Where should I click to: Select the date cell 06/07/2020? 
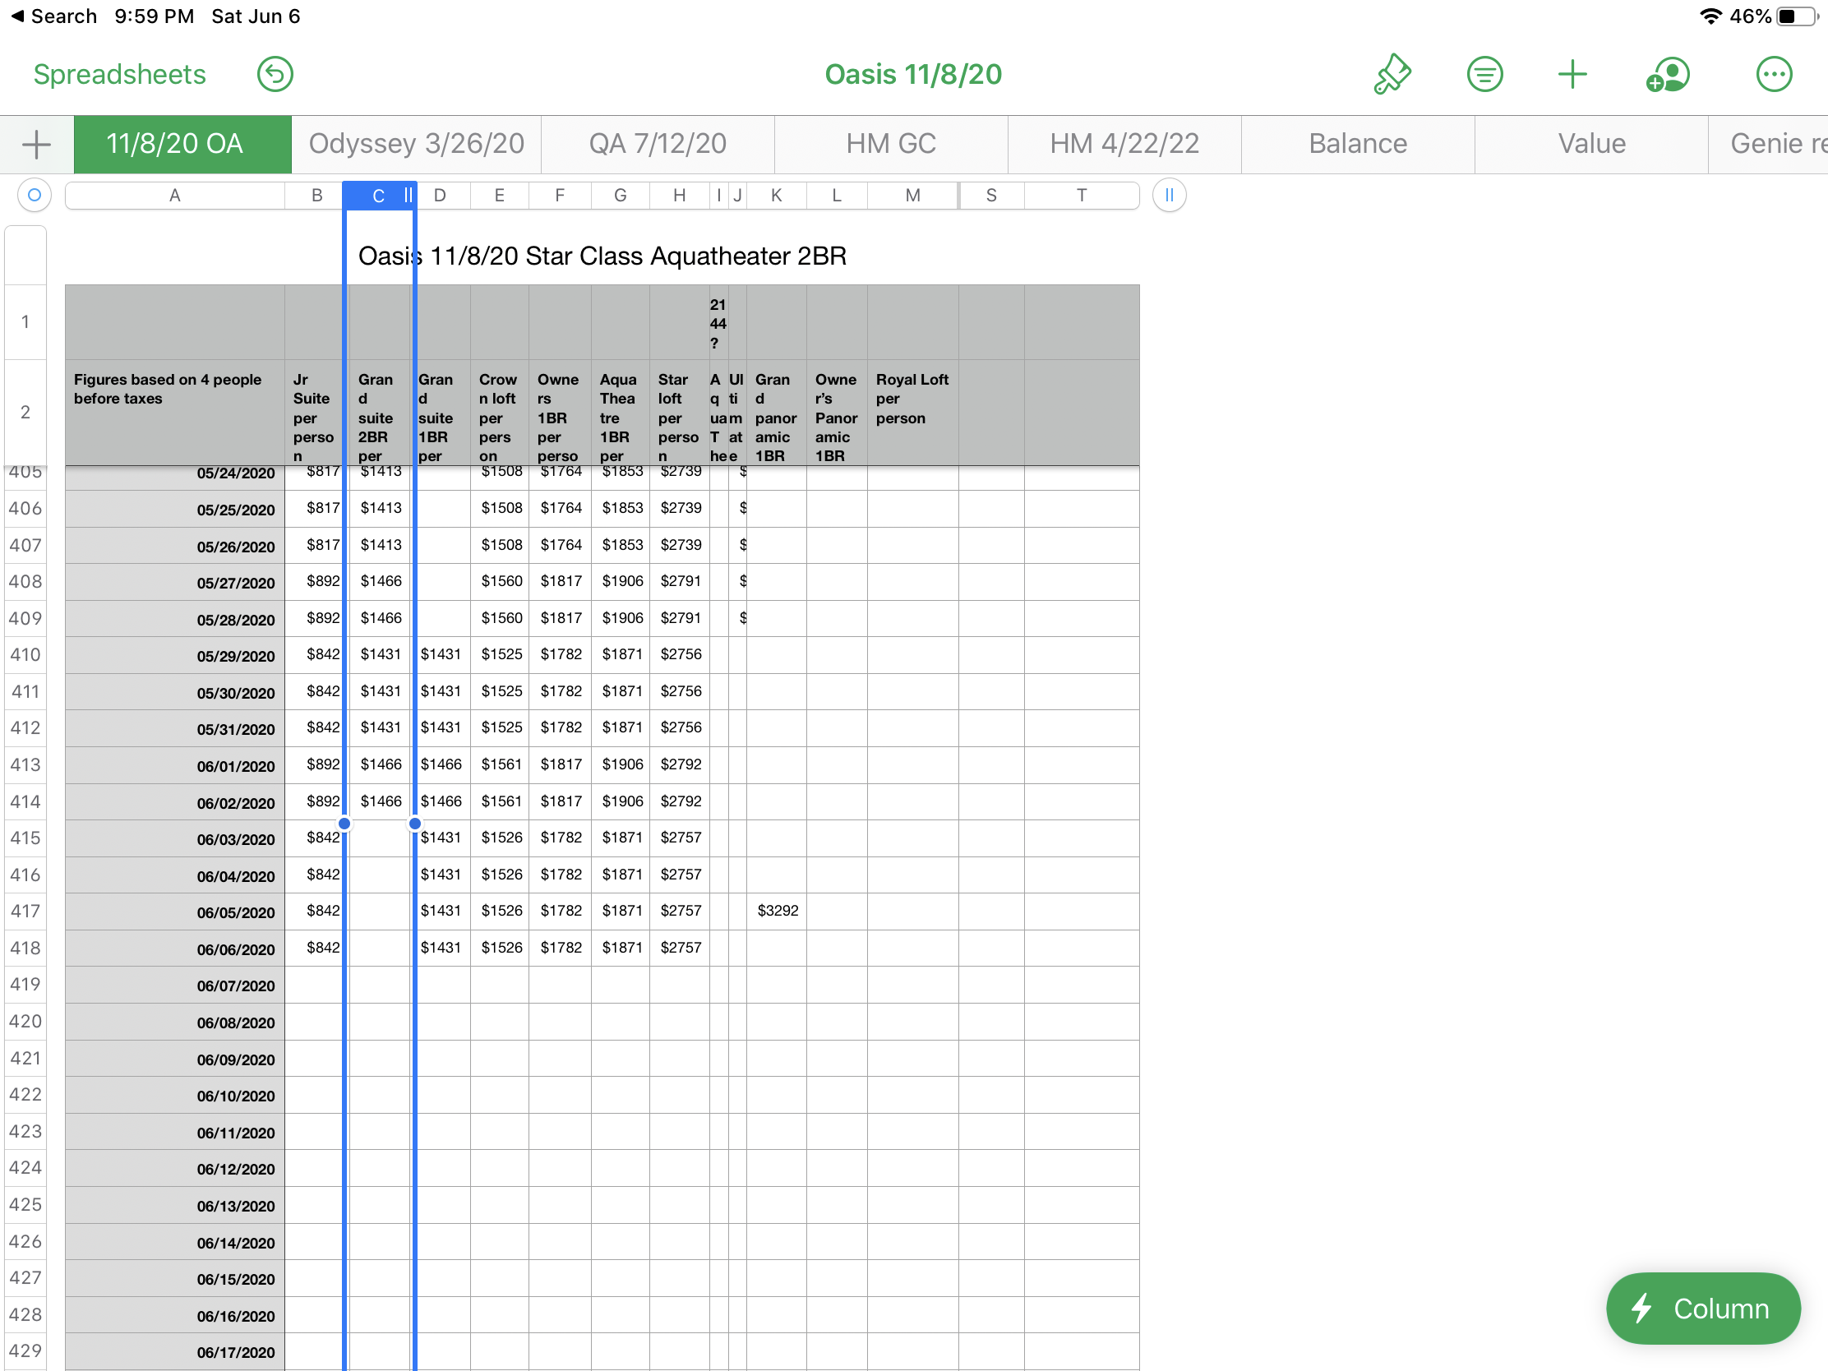(174, 985)
